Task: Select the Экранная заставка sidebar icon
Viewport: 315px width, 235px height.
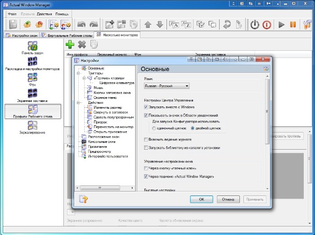Action: point(32,95)
